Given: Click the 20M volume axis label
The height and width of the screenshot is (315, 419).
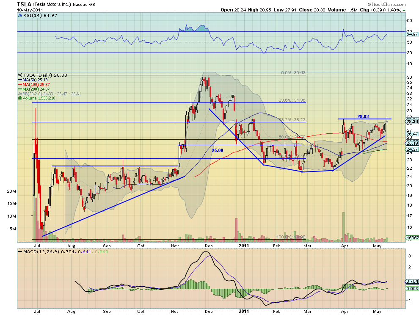Looking at the screenshot, I should (x=11, y=191).
